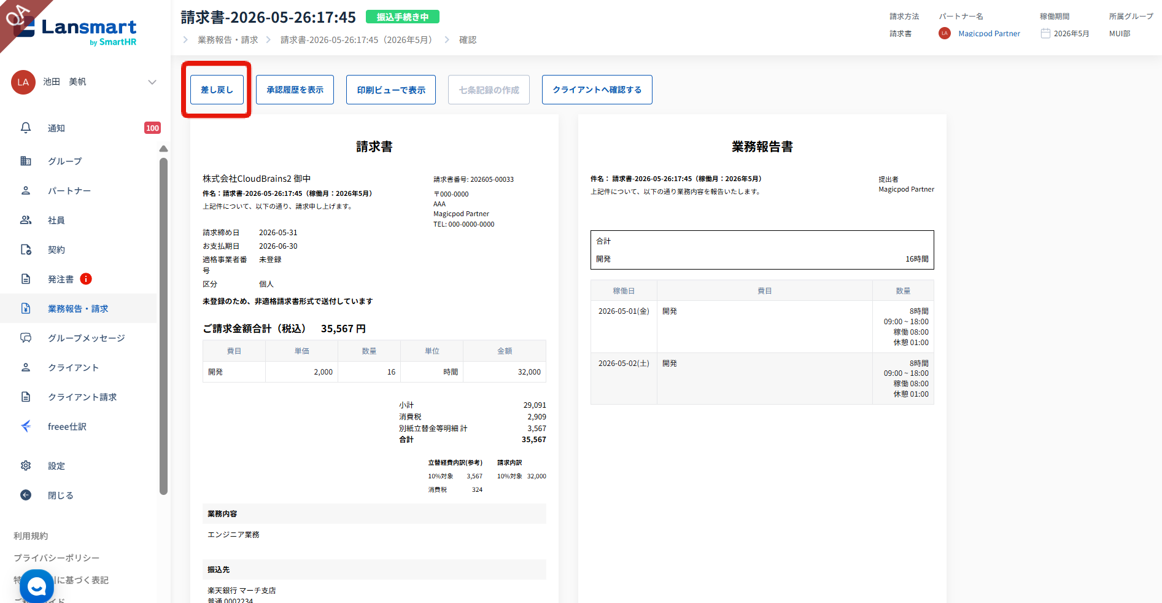The height and width of the screenshot is (603, 1162).
Task: Click the 業務報告・請求 breadcrumb link
Action: (228, 40)
